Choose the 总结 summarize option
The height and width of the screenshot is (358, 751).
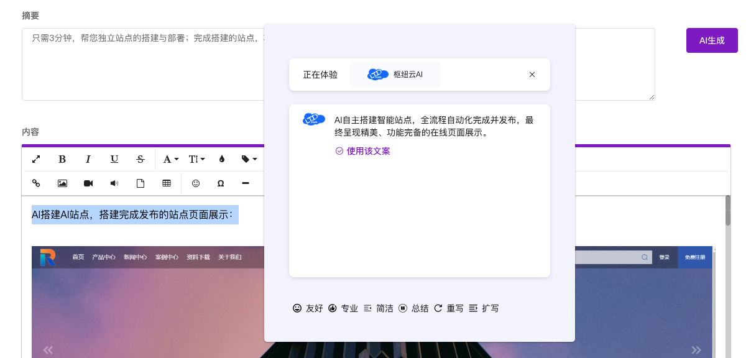pyautogui.click(x=413, y=308)
